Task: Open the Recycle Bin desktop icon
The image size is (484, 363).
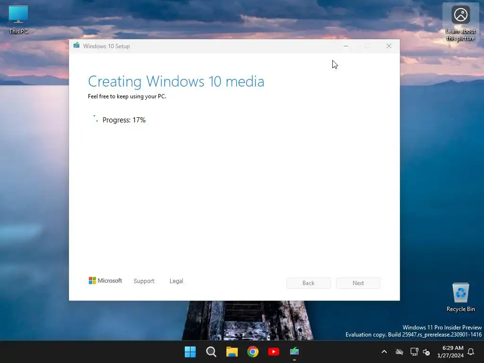Action: click(x=460, y=297)
